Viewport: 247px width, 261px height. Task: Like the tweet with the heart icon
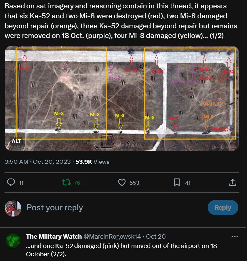[x=122, y=183]
